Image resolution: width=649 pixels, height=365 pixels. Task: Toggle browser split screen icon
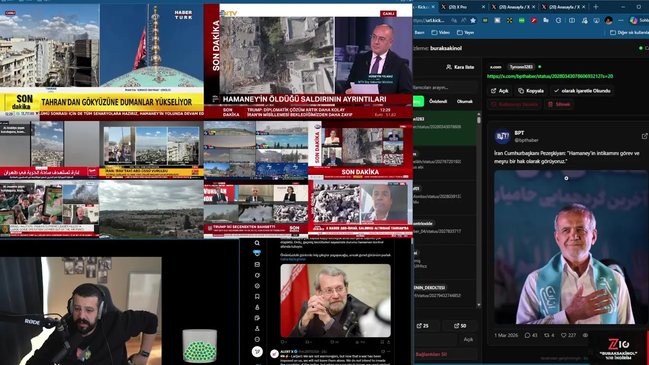[x=572, y=20]
